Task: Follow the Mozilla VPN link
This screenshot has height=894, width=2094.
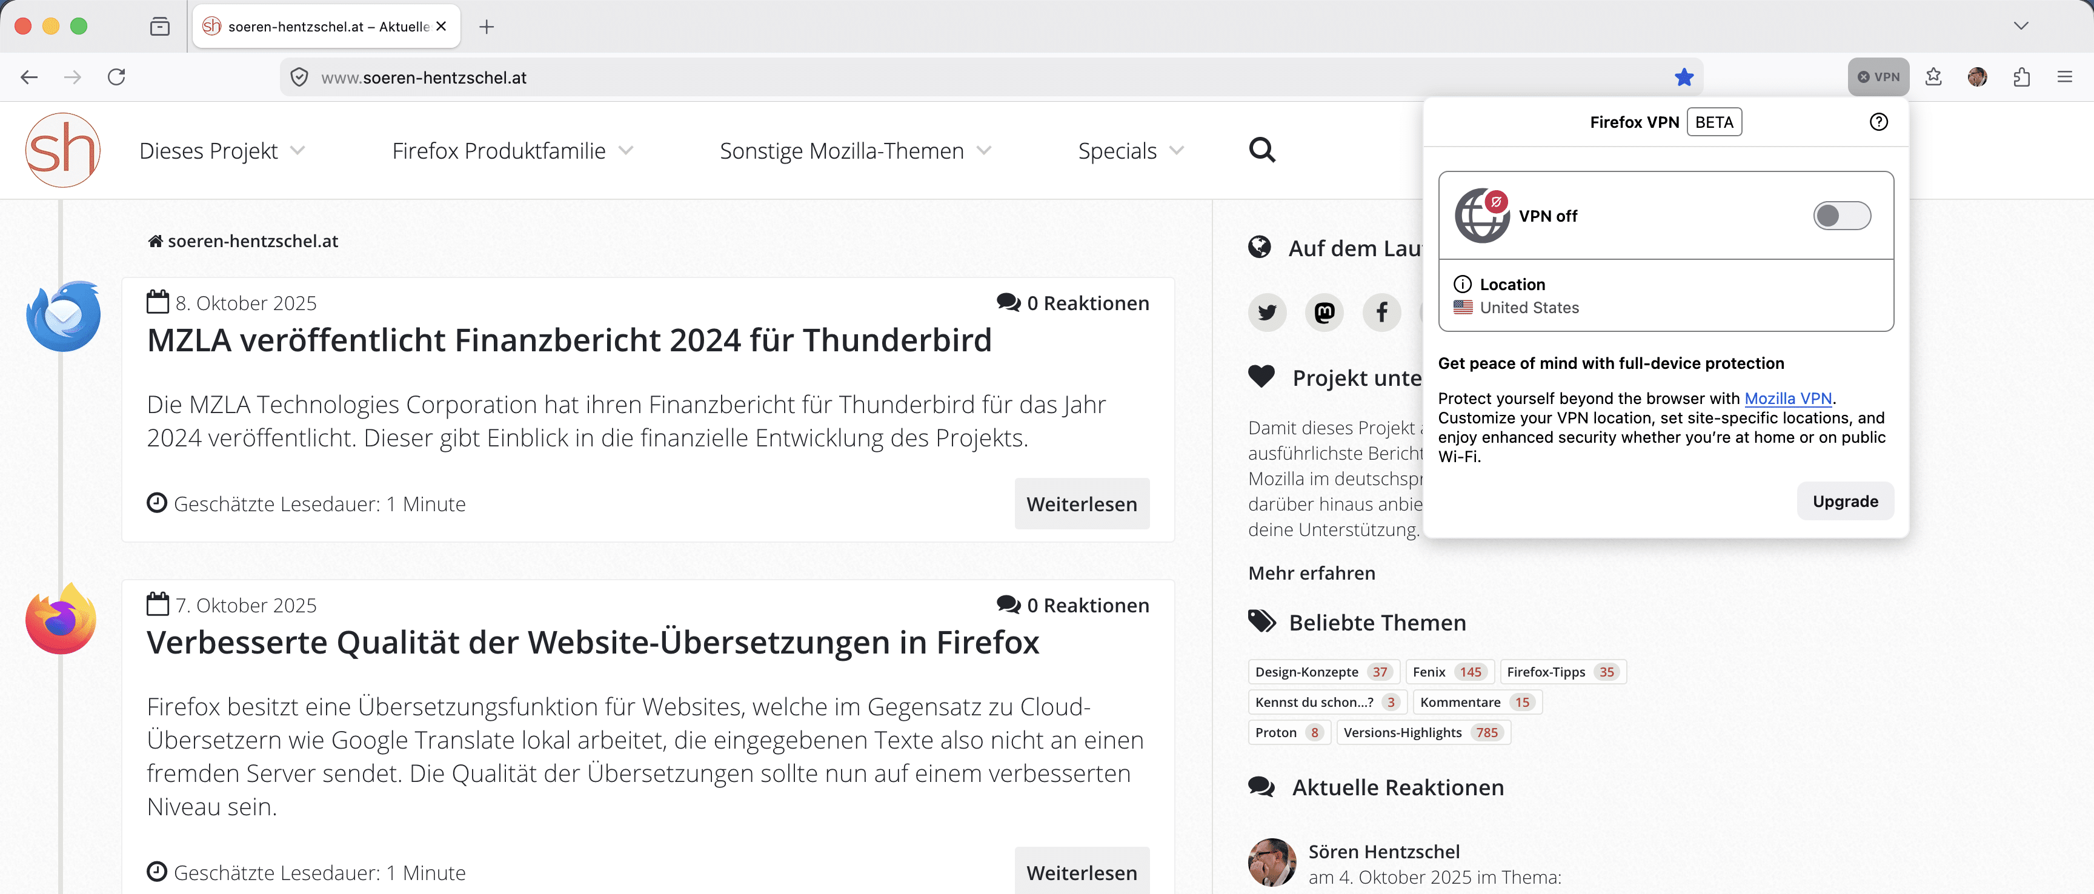Action: 1787,398
